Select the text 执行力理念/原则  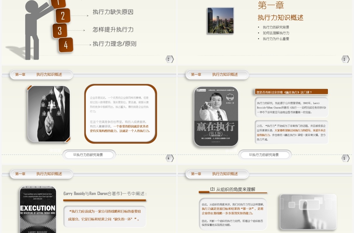pyautogui.click(x=114, y=44)
